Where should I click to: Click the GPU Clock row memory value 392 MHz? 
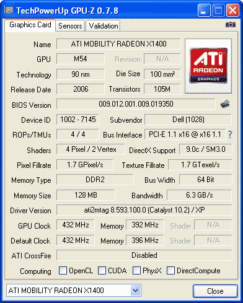tap(145, 225)
